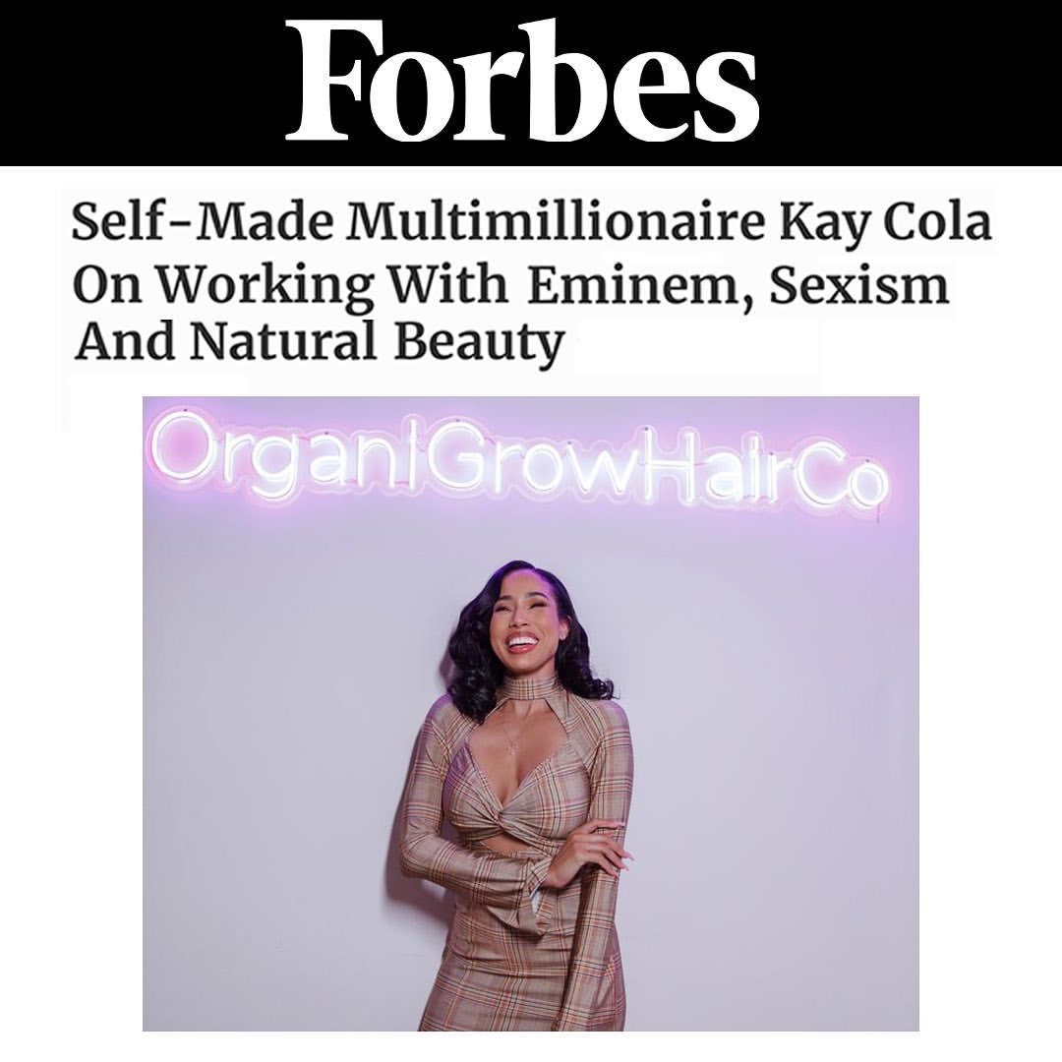Select the name Kay Cola in the headline
This screenshot has height=1062, width=1062.
click(x=886, y=224)
